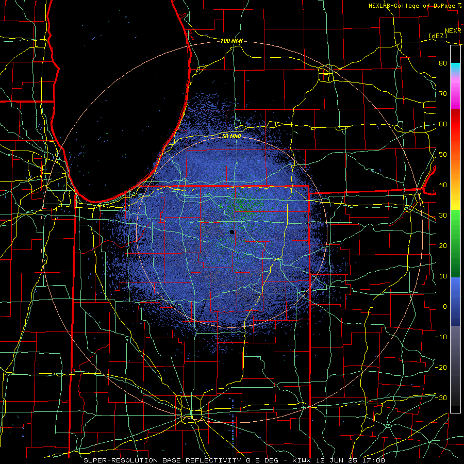The width and height of the screenshot is (464, 464).
Task: Click the 50 NMI range ring label
Action: tap(231, 136)
